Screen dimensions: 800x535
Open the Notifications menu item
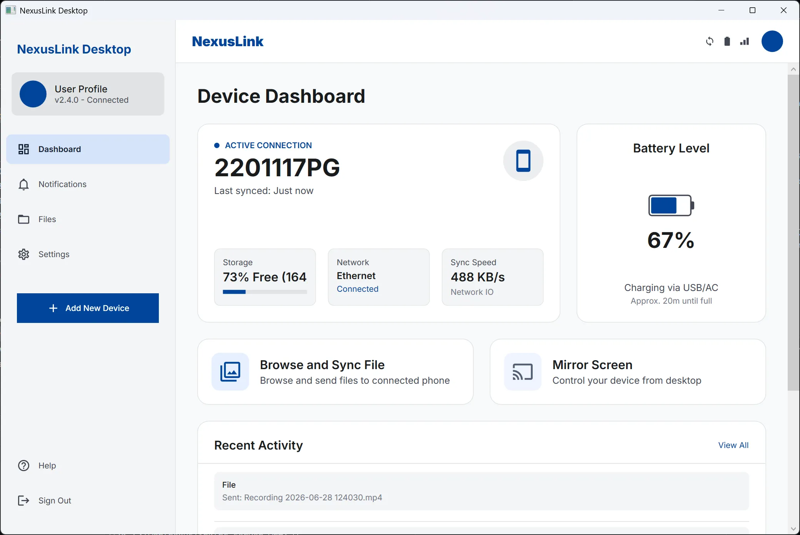point(88,184)
